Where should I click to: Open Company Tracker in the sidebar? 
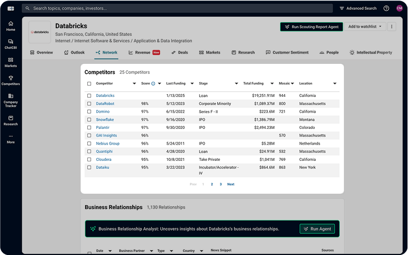point(11,100)
